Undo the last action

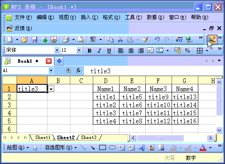pos(157,39)
